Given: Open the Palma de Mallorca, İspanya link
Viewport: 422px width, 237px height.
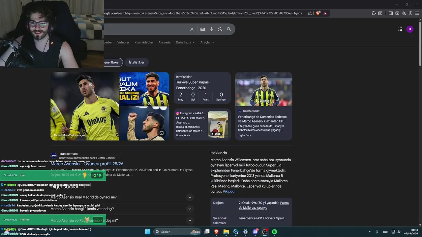Looking at the screenshot, I should pos(263,205).
